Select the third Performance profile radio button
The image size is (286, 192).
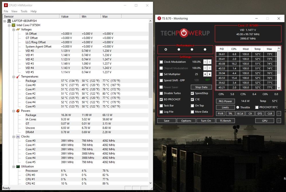coord(192,50)
